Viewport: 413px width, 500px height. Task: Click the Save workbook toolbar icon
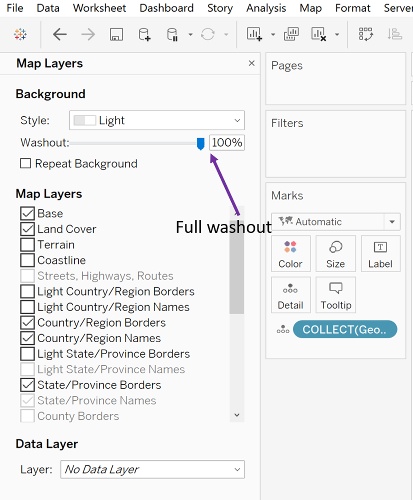click(116, 34)
